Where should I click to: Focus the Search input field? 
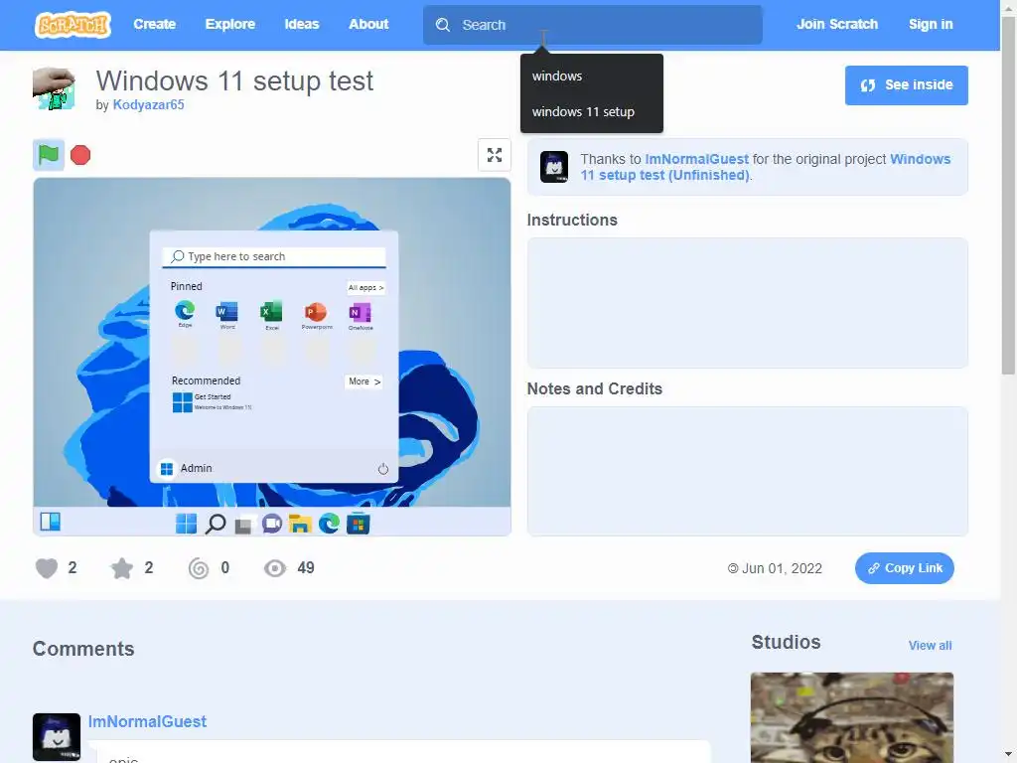(592, 25)
